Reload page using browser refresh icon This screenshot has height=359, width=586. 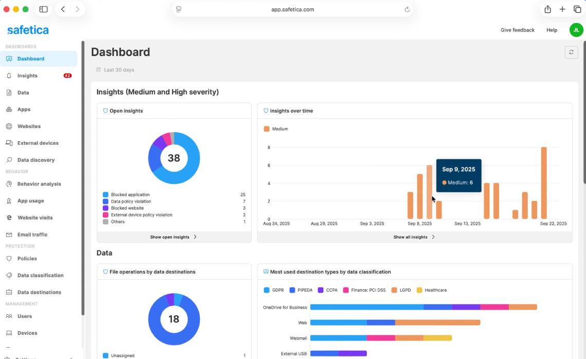pos(407,9)
